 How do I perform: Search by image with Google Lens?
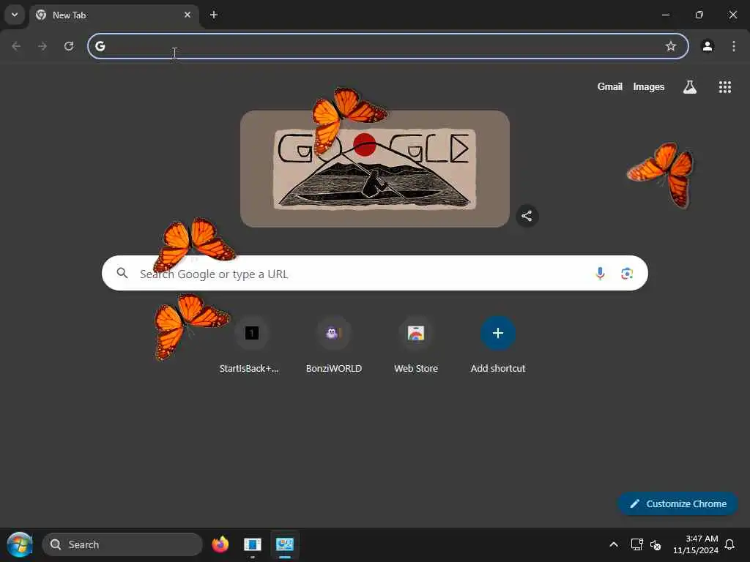pos(627,274)
